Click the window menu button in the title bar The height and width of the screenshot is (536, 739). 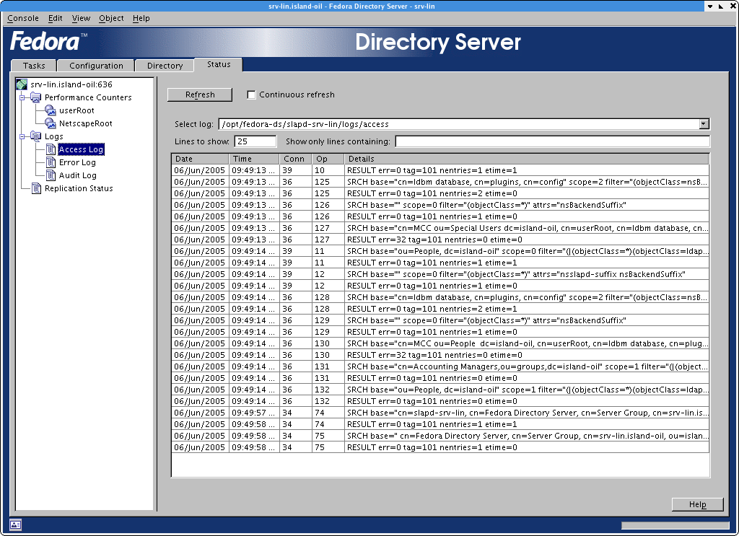pyautogui.click(x=710, y=6)
